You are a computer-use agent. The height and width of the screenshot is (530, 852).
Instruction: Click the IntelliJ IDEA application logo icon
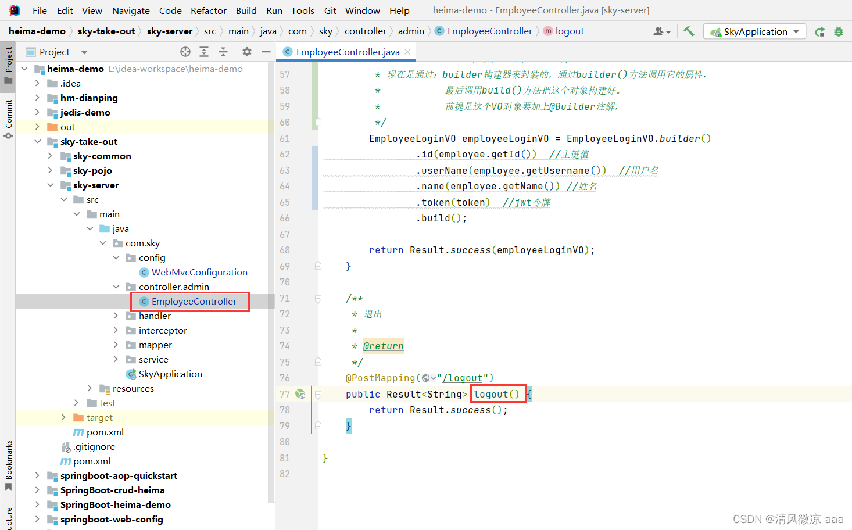tap(15, 10)
